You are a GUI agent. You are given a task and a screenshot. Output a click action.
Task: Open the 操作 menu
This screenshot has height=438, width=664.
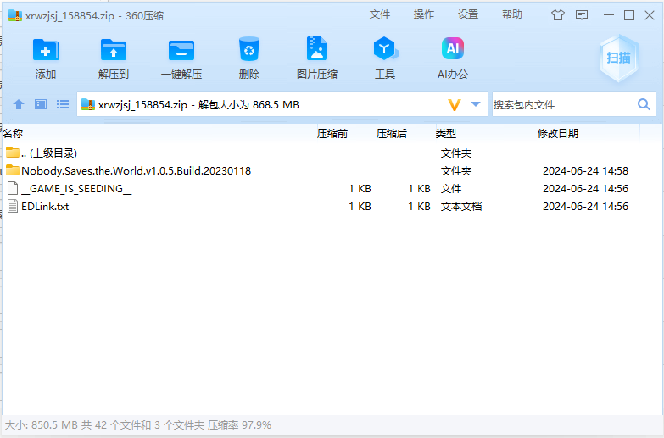[x=423, y=14]
